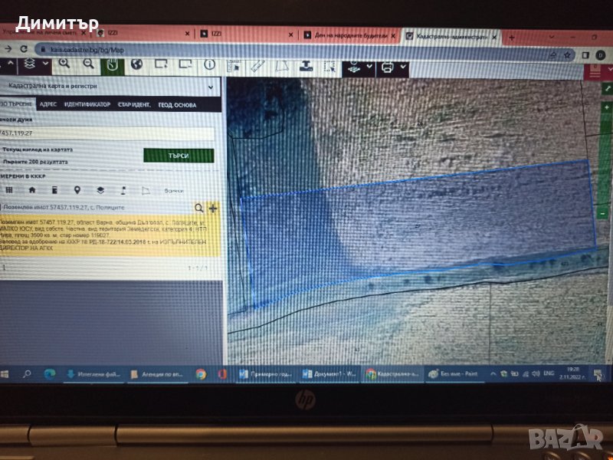Screen dimensions: 613x460
Task: Select the pan hand tool
Action: (x=112, y=65)
